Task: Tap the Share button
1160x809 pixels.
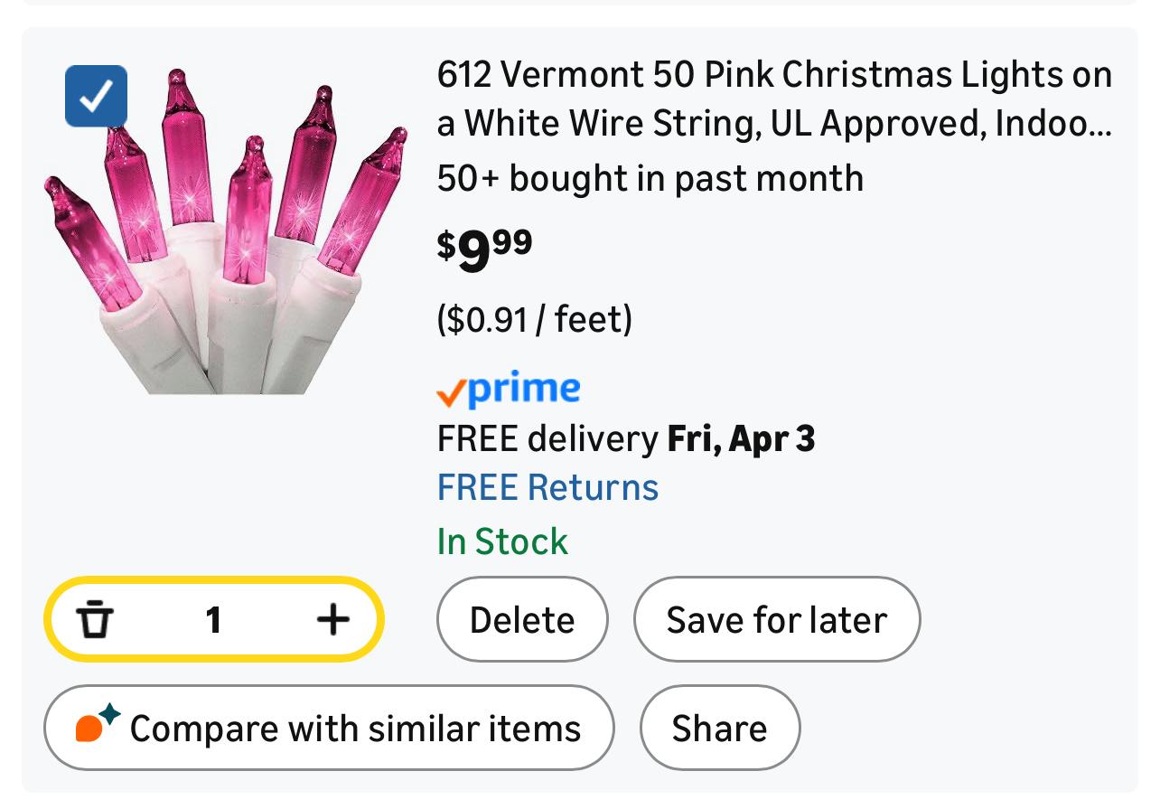Action: 719,728
